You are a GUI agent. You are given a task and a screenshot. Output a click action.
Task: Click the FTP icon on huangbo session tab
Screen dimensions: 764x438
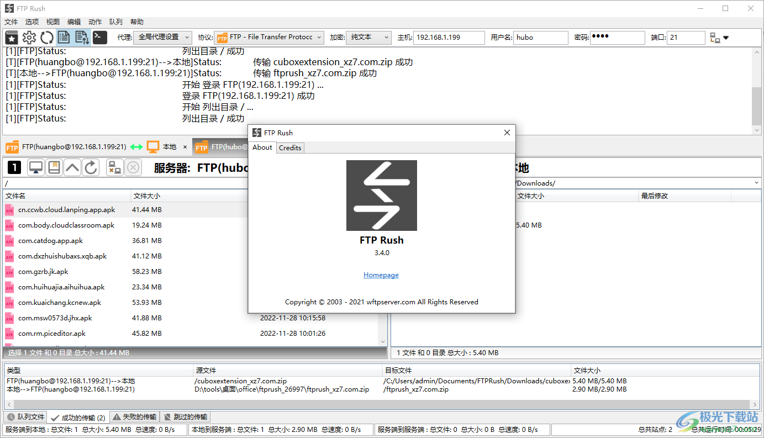[x=12, y=147]
